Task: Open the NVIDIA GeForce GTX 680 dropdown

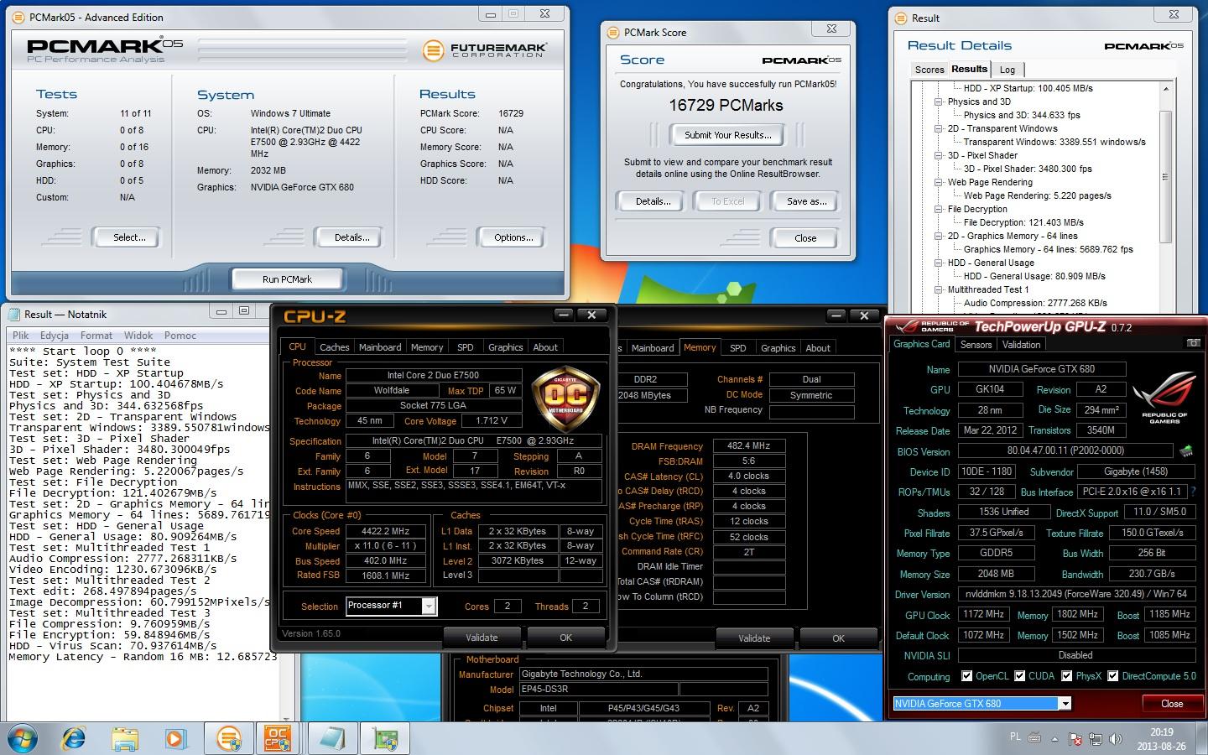Action: (x=1065, y=704)
